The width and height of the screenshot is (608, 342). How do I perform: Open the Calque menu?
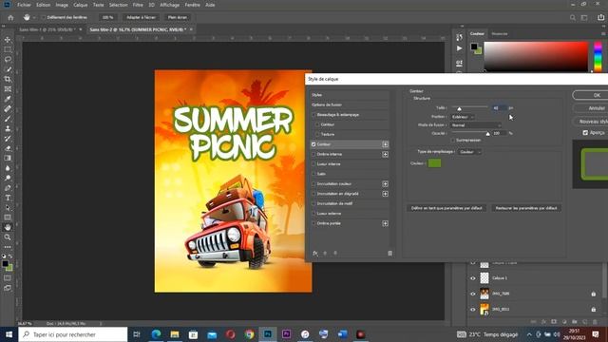(80, 5)
